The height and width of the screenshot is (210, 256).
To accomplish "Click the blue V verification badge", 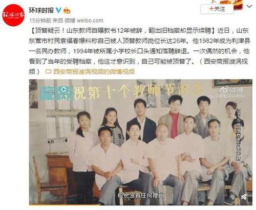I will pyautogui.click(x=58, y=11).
